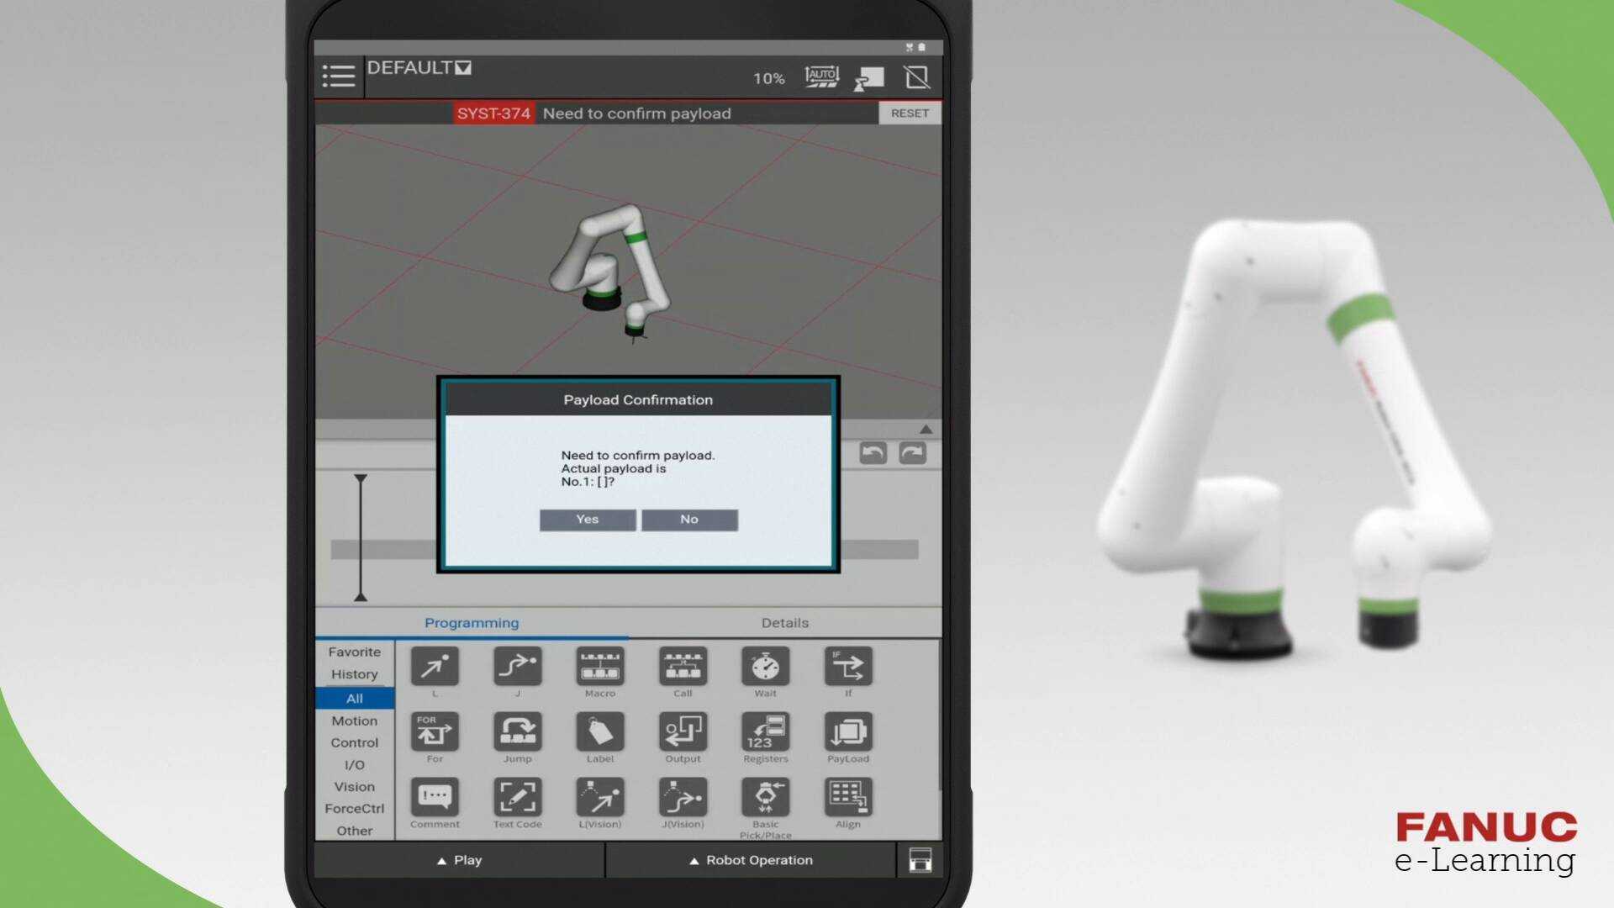This screenshot has width=1614, height=908.
Task: Click the instruction palette scrollbar
Action: click(x=939, y=715)
